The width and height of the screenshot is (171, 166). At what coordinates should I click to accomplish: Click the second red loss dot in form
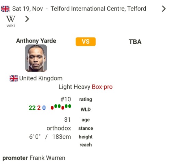point(63,108)
